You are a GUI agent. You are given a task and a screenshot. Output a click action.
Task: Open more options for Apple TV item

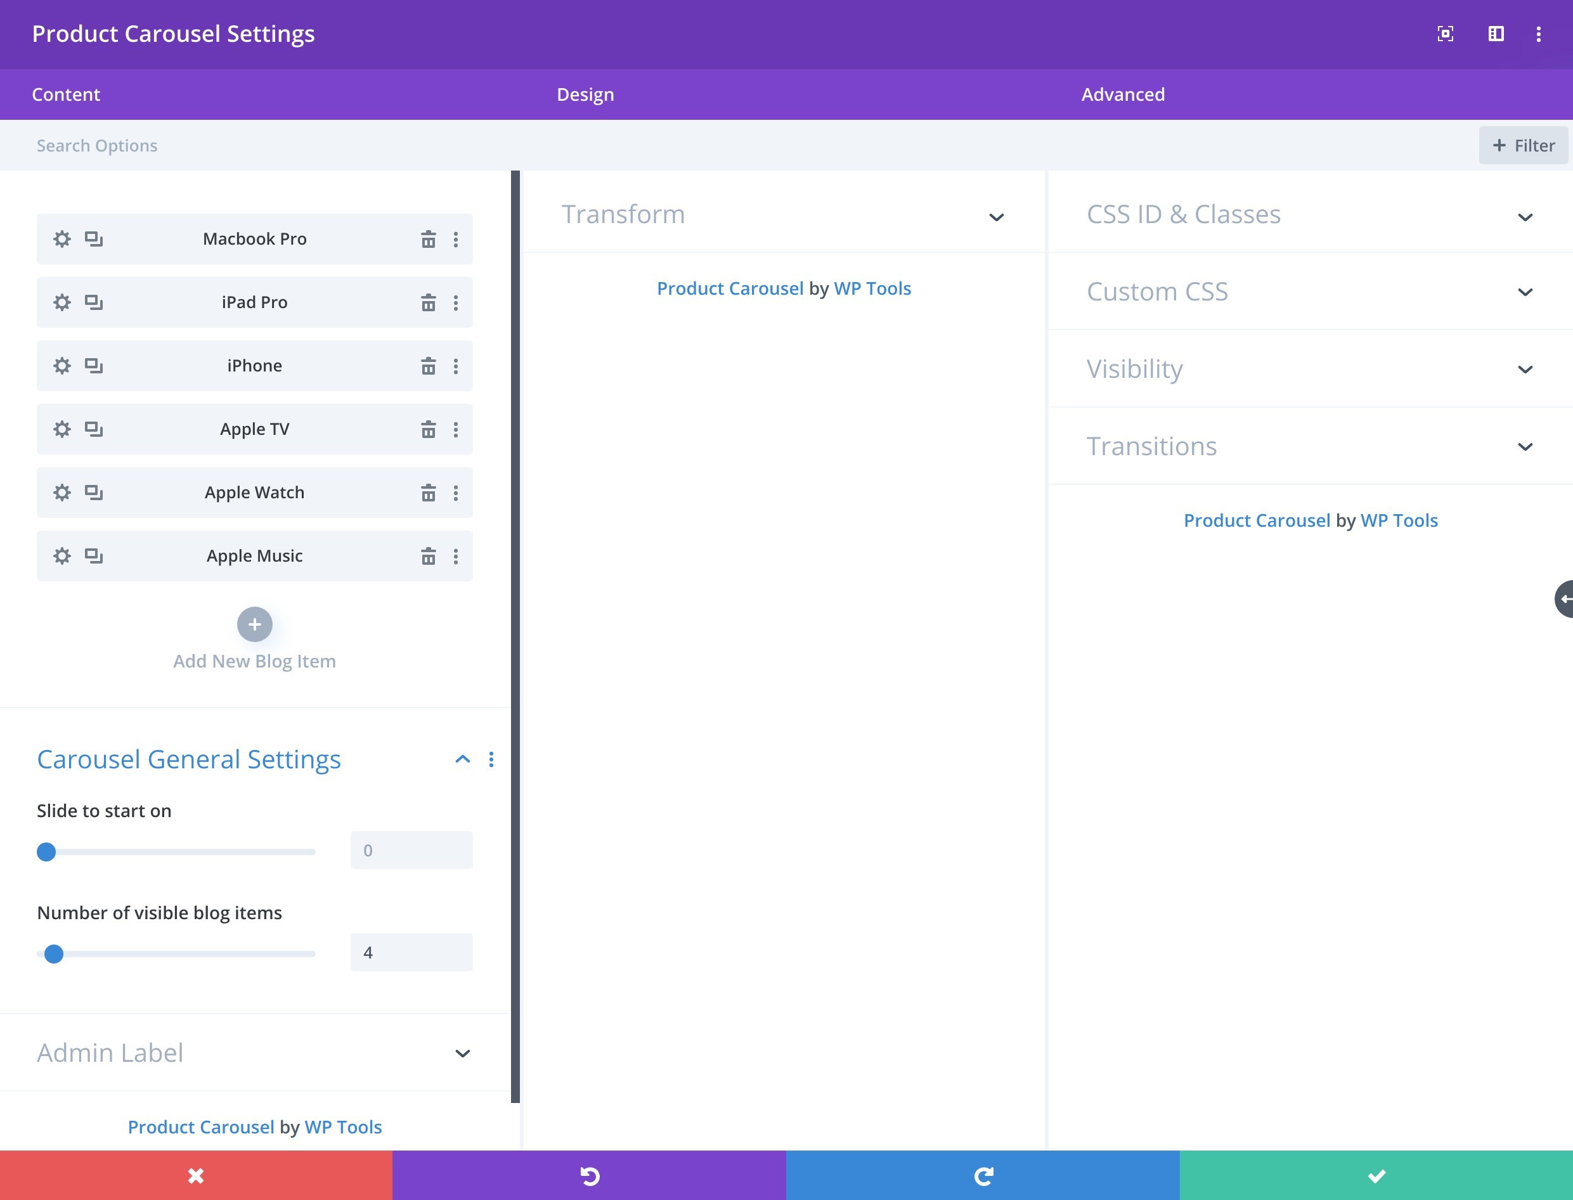pyautogui.click(x=456, y=429)
